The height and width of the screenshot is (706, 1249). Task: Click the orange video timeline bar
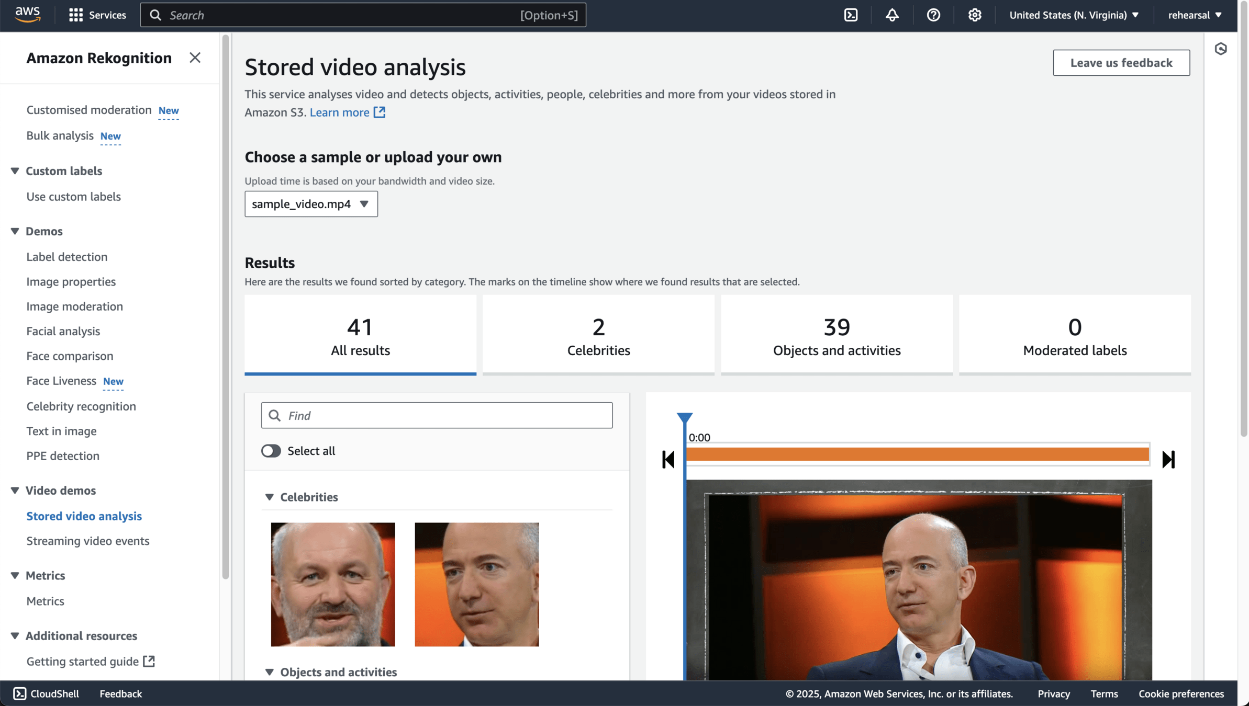coord(917,454)
